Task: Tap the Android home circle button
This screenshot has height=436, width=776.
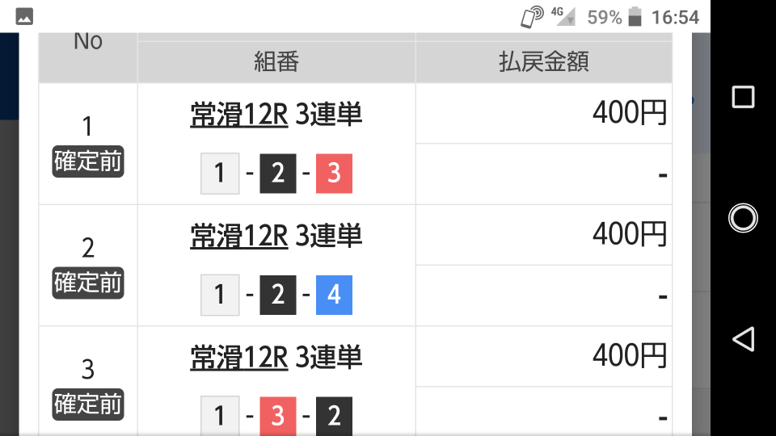Action: (x=743, y=218)
